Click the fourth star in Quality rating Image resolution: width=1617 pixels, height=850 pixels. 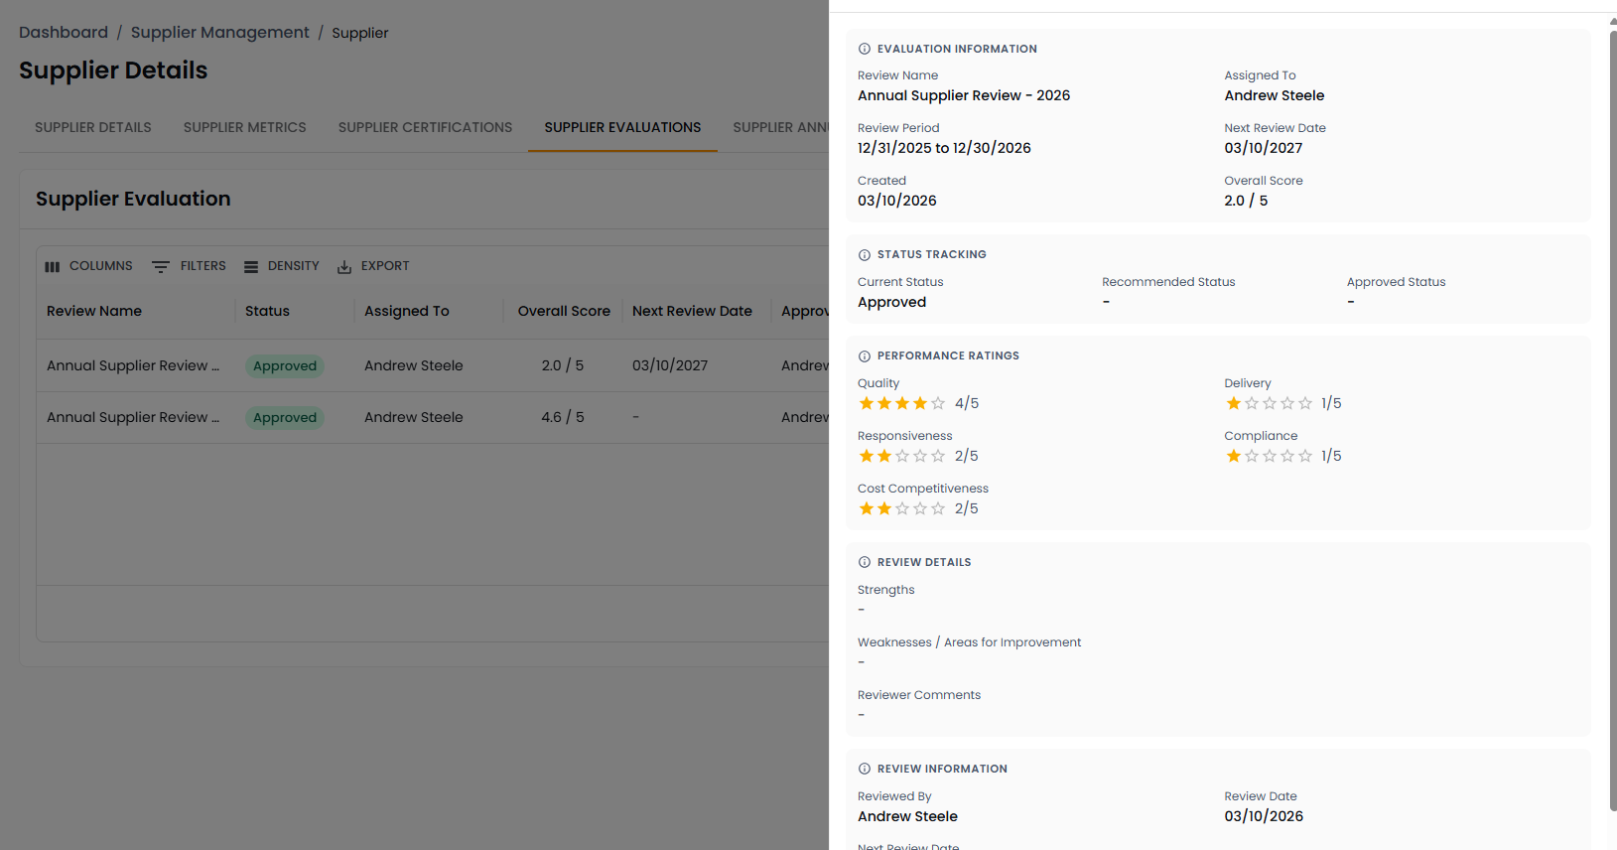pos(920,403)
